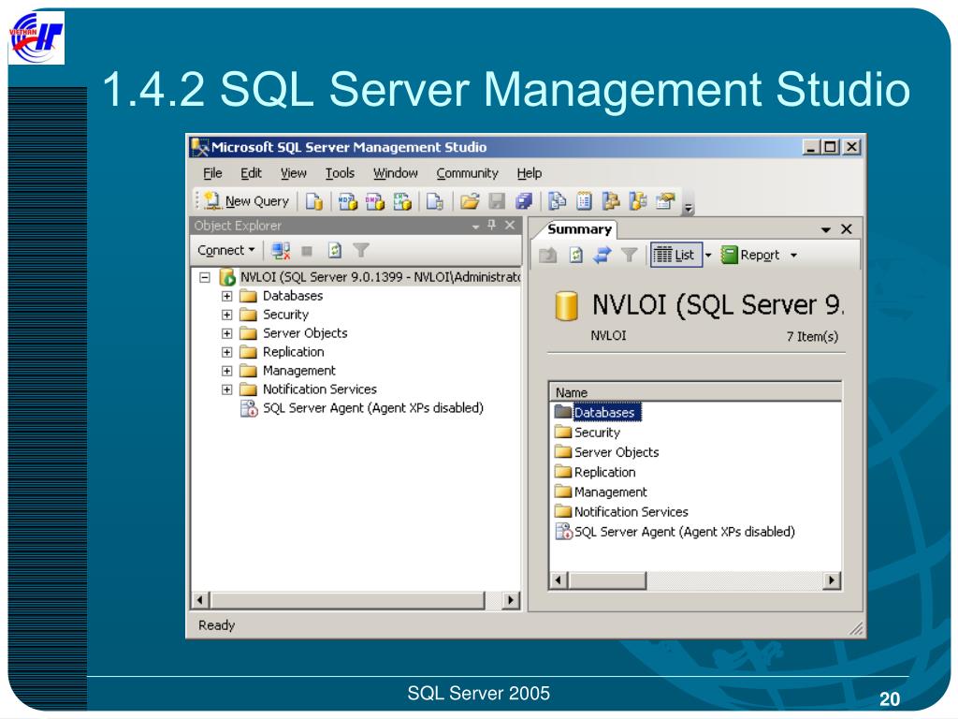The image size is (958, 719).
Task: Open the main toolbar options arrow
Action: (x=689, y=208)
